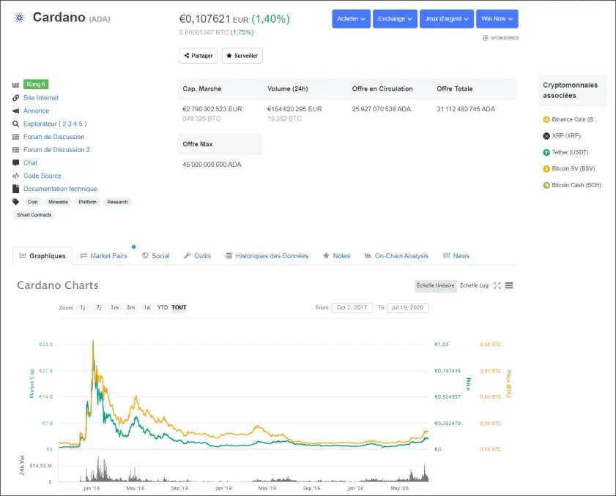
Task: Toggle chart fullscreen with expand icon
Action: 497,285
